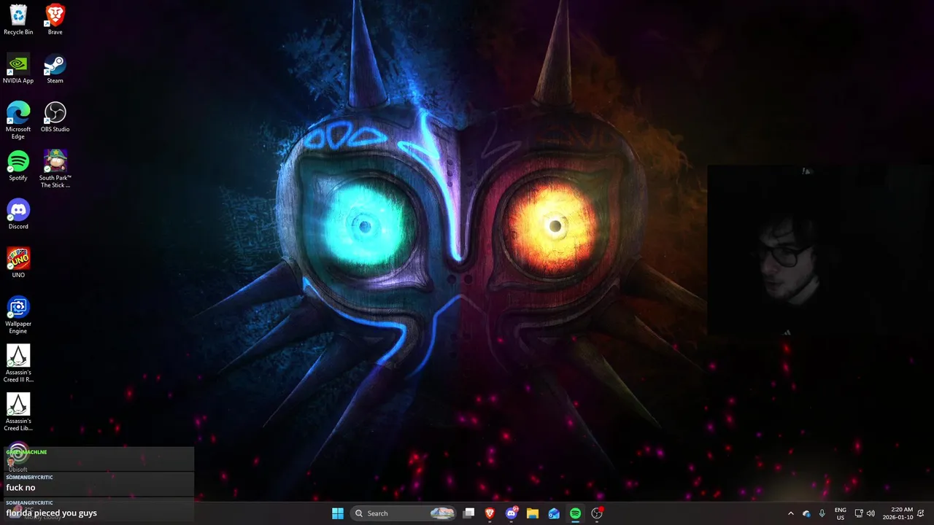Image resolution: width=934 pixels, height=525 pixels.
Task: Launch Brave from the desktop shortcut
Action: 55,20
